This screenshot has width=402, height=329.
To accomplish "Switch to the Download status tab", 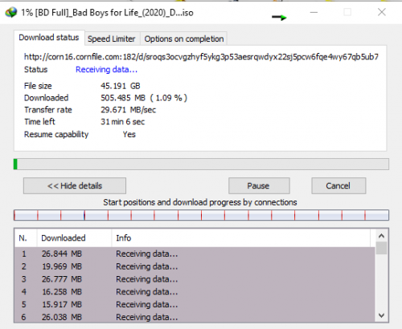I will click(49, 38).
